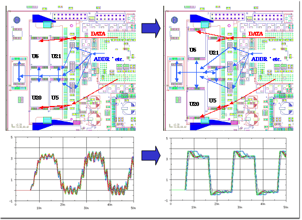The width and height of the screenshot is (302, 220).
Task: Select the U20 chip in left layout
Action: (39, 94)
